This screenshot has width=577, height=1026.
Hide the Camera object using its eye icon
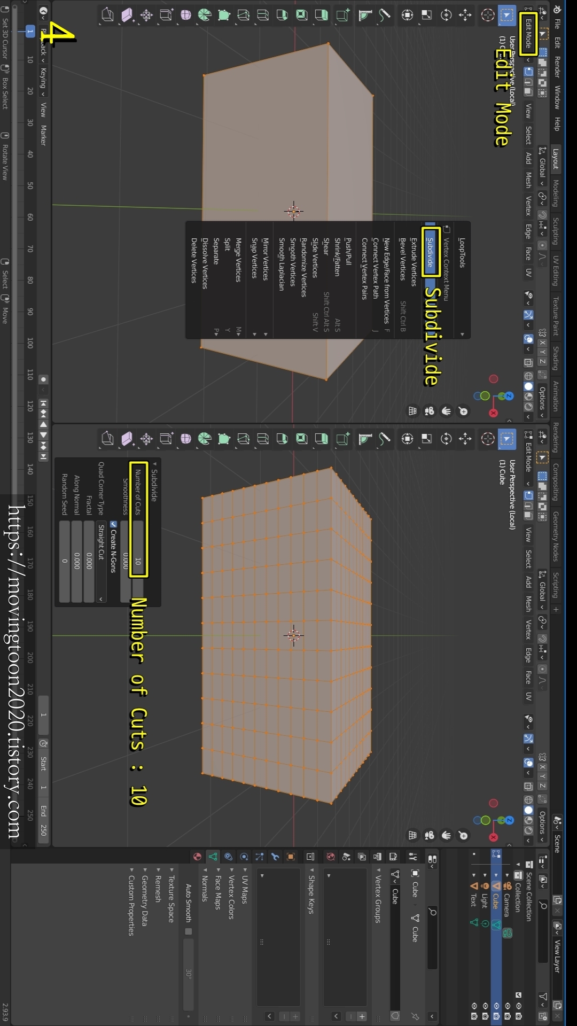coord(508,1006)
